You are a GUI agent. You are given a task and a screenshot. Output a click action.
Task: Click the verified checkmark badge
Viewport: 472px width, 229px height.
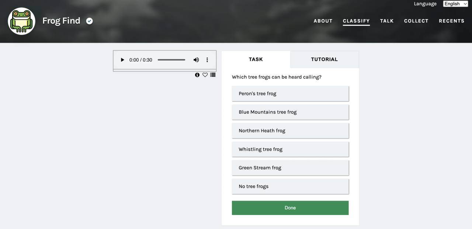coord(90,21)
